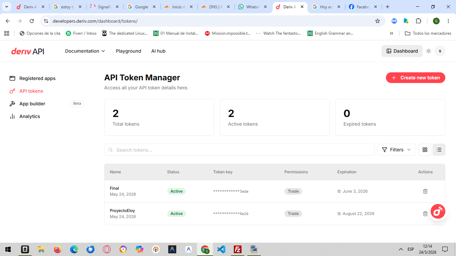Click the Trade permission badge for ProyectoEloy
Viewport: 456px width, 256px height.
point(293,214)
